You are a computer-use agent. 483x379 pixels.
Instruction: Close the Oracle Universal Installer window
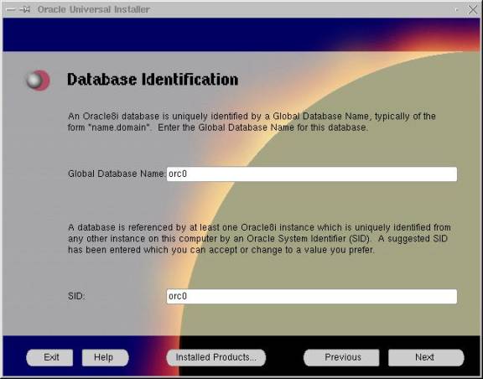472,9
